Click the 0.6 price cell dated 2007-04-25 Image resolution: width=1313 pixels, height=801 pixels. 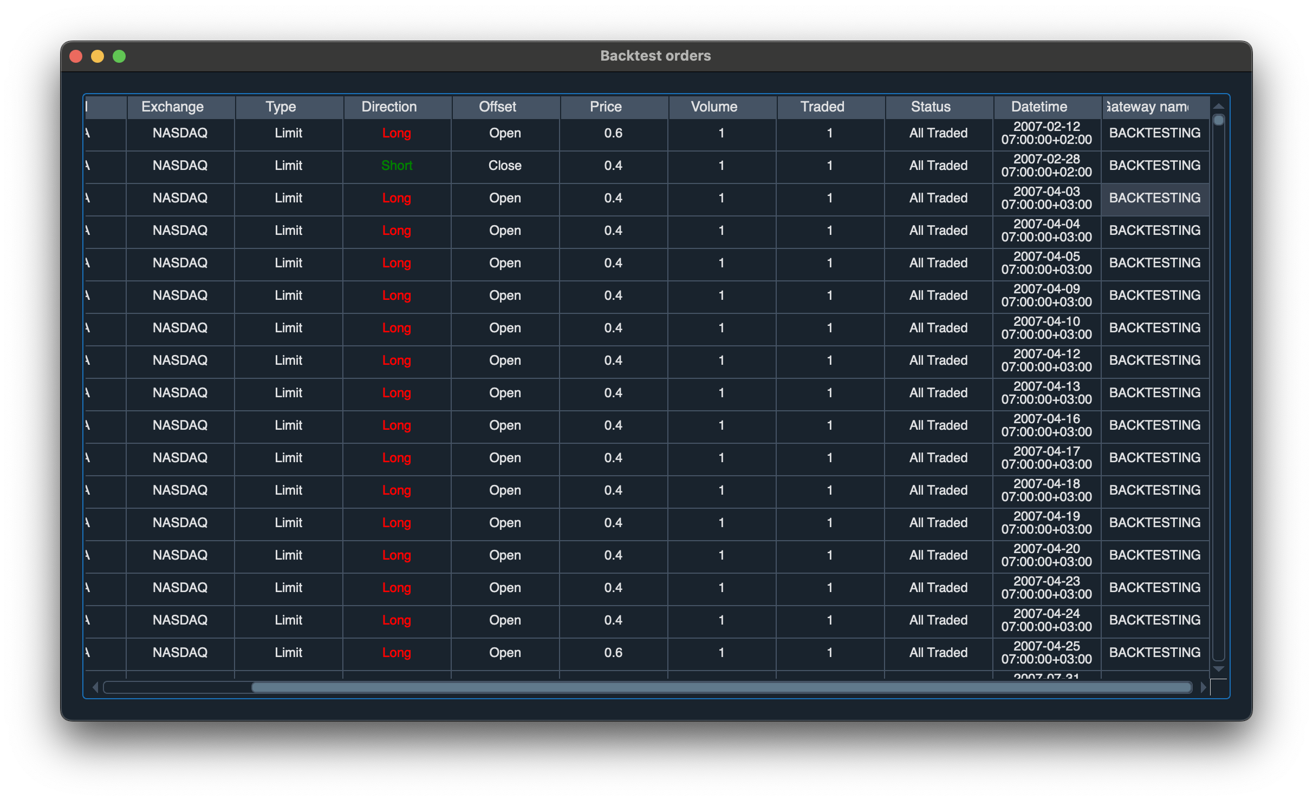[x=613, y=653]
